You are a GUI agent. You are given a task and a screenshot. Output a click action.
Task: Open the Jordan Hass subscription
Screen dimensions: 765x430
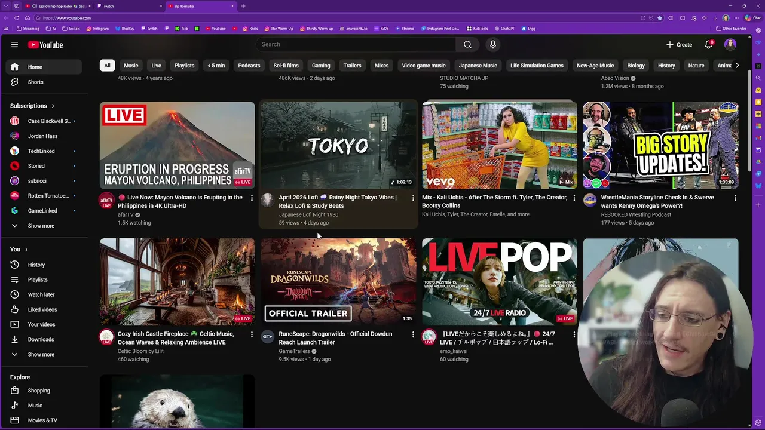pos(45,136)
